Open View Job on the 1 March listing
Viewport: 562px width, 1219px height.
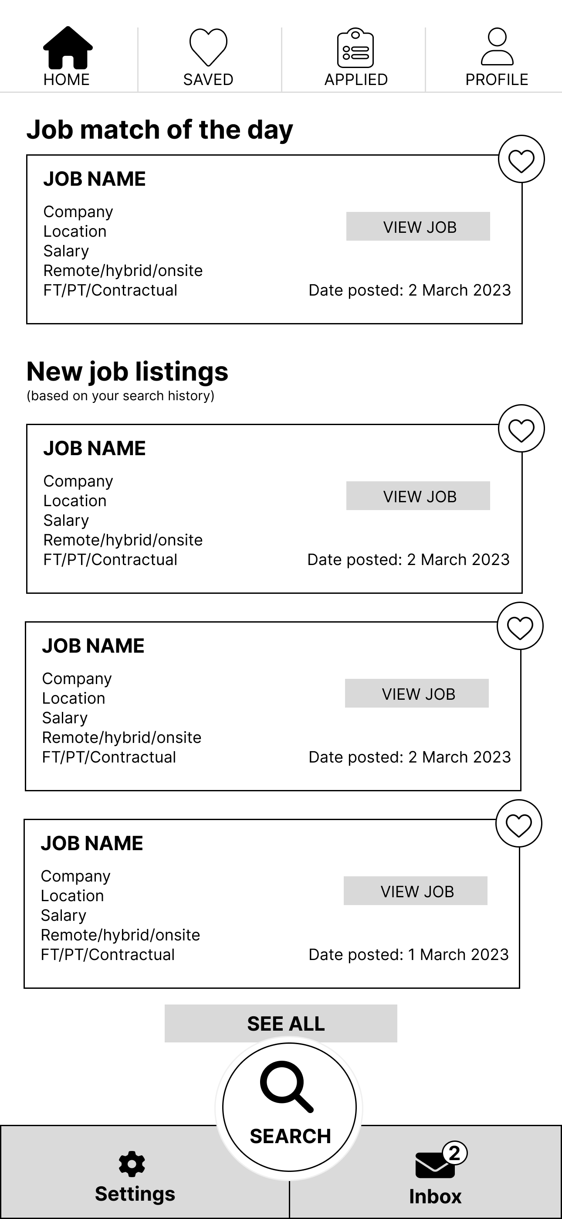pos(415,891)
